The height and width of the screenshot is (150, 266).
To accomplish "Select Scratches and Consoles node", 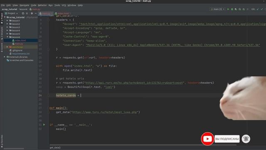I will tap(21, 60).
